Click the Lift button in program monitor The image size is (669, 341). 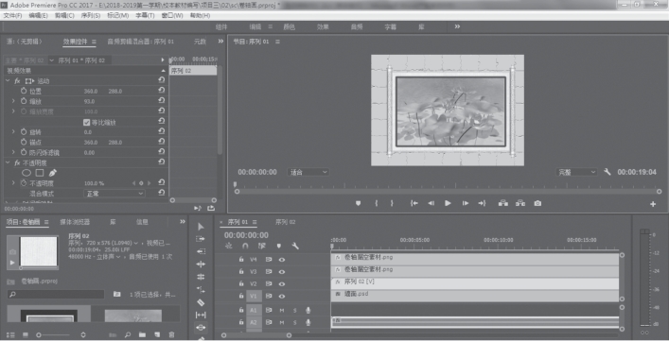coord(503,203)
